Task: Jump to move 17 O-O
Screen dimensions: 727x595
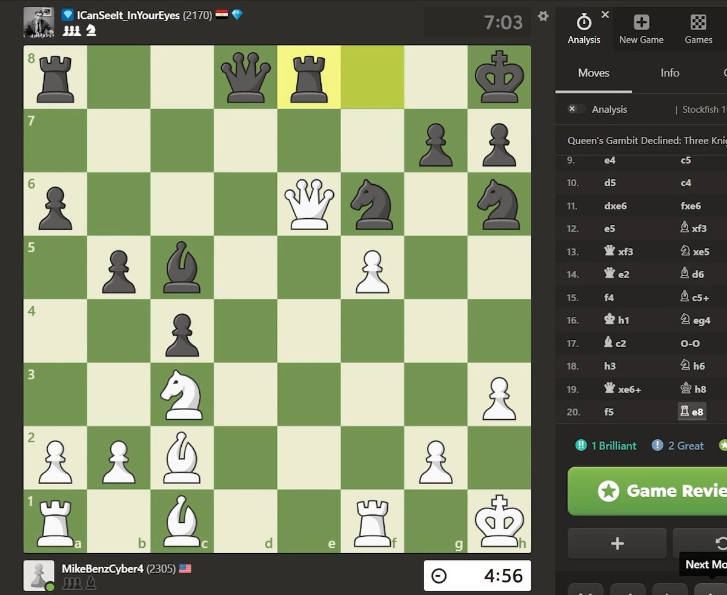Action: [x=690, y=343]
